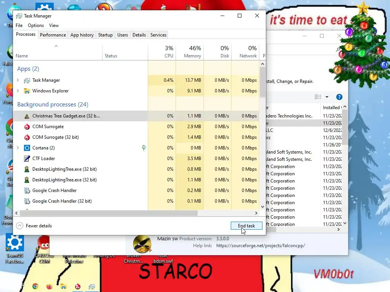Select the 1.1 MB DesktopLightingTree.exe (32 bit) row
The height and width of the screenshot is (292, 390).
[x=136, y=180]
